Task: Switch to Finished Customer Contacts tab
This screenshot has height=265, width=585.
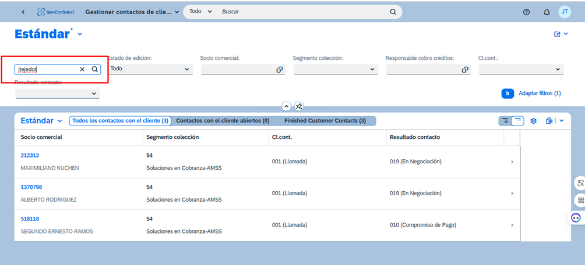Action: (325, 121)
